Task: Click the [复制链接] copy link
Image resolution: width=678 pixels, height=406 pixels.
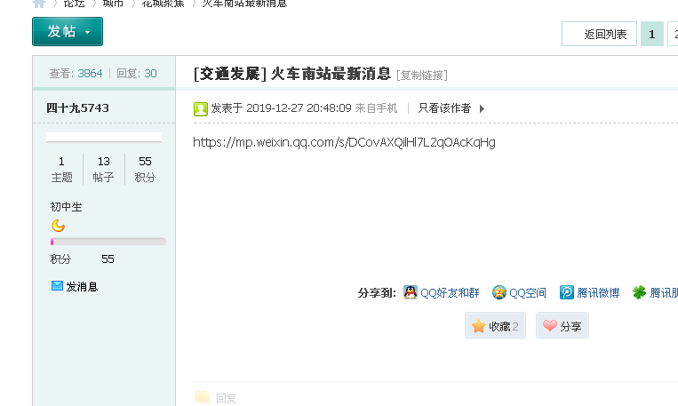Action: coord(422,75)
